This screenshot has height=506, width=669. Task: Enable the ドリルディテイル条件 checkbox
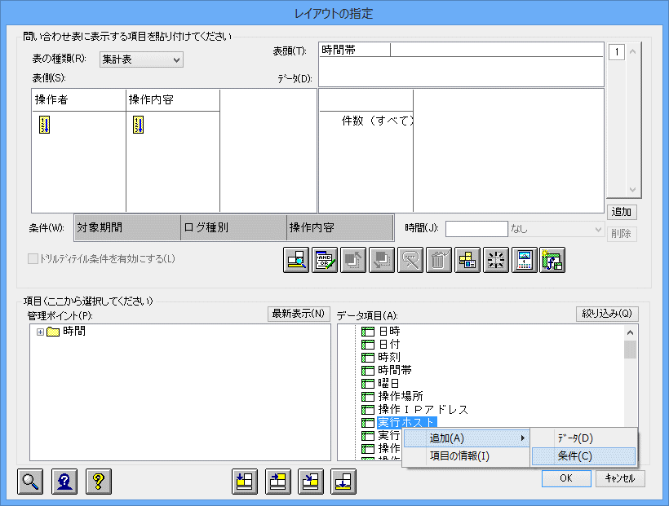click(x=33, y=259)
